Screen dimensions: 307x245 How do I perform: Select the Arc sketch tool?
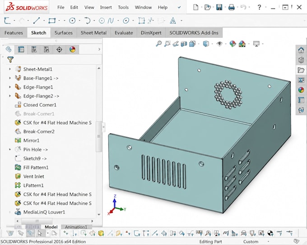87,21
